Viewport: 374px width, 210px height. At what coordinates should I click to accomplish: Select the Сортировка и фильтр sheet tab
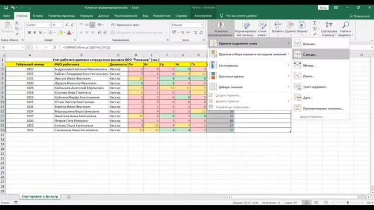(40, 197)
